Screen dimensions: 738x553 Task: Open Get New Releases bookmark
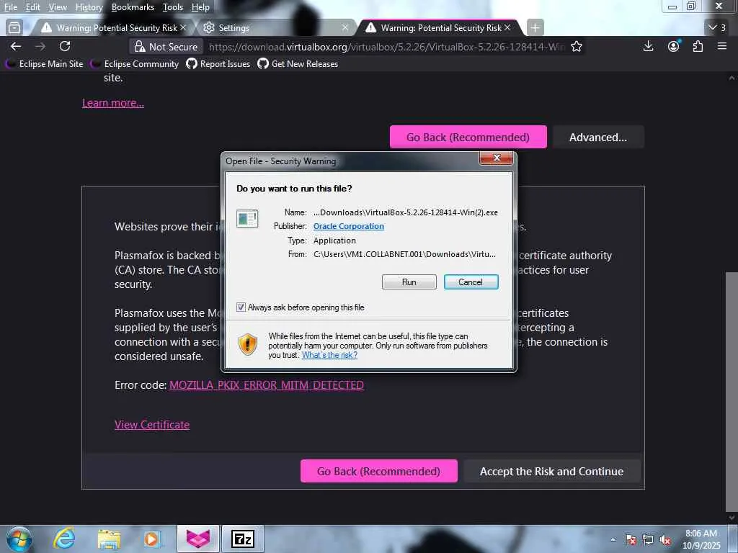point(298,64)
